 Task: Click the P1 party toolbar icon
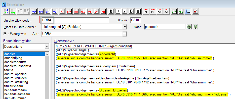tap(146, 11)
